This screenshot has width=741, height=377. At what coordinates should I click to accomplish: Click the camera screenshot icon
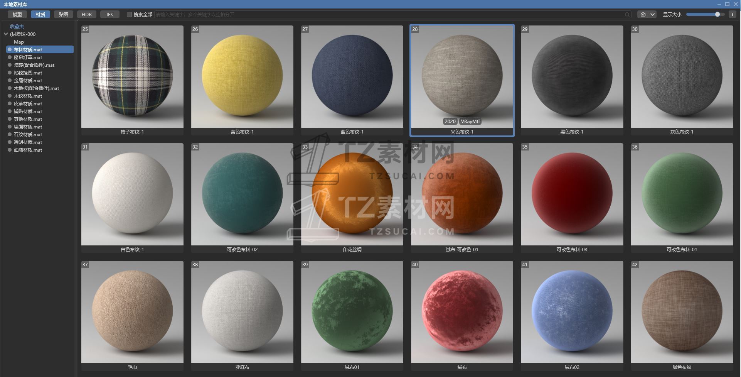pyautogui.click(x=643, y=15)
